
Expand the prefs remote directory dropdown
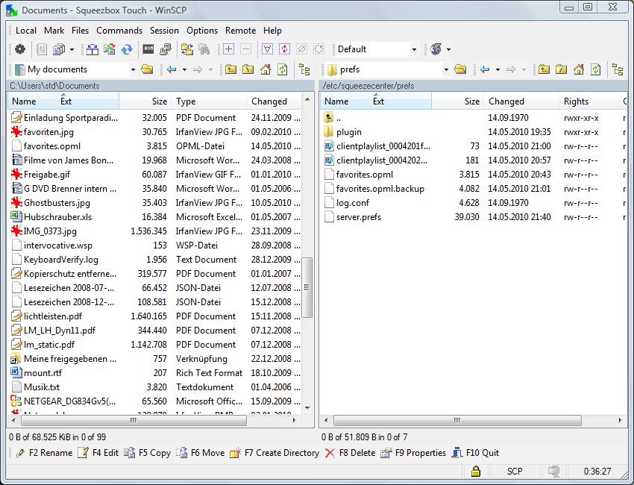tap(446, 69)
